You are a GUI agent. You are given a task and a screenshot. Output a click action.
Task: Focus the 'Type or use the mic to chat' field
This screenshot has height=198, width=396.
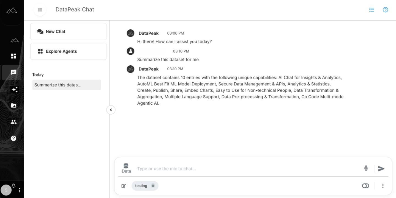point(248,169)
